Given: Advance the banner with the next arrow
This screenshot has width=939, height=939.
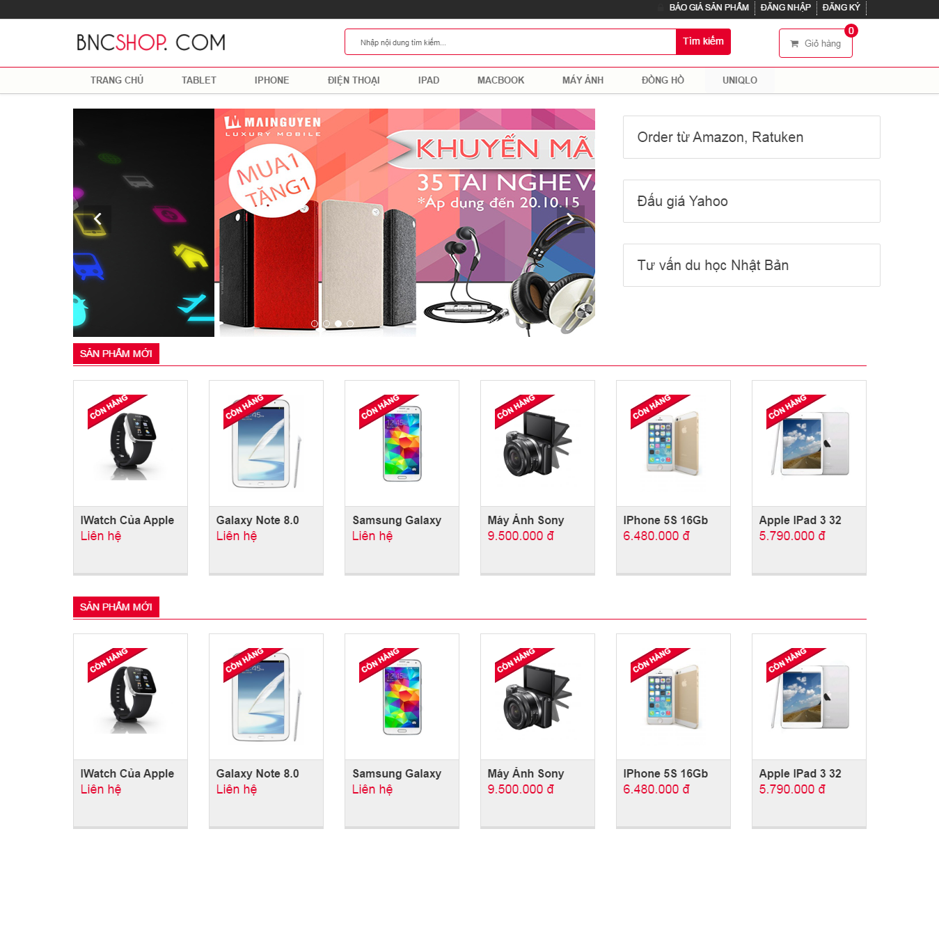Looking at the screenshot, I should (570, 219).
